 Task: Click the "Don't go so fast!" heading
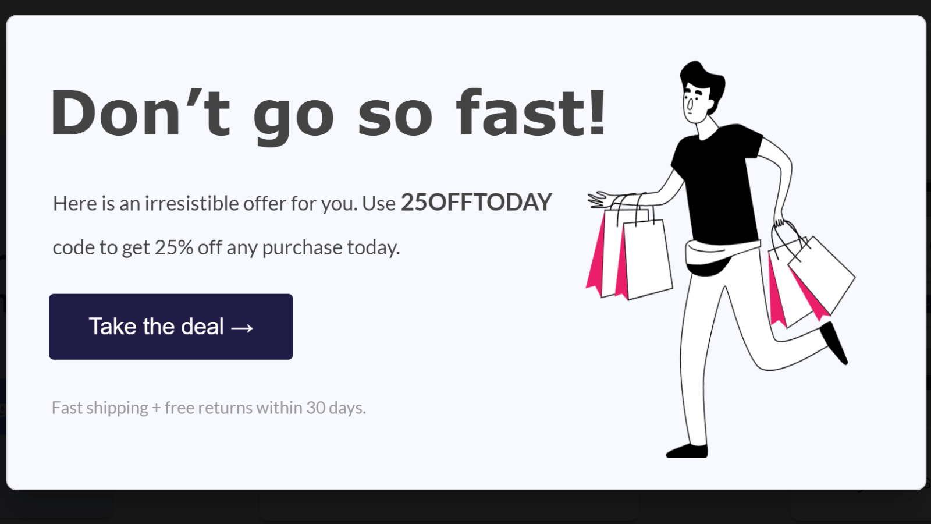[328, 114]
